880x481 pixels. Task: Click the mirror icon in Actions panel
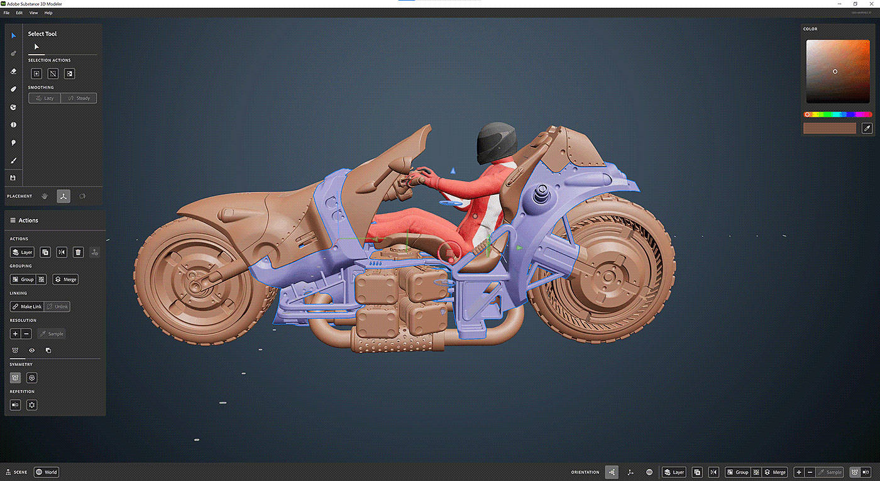(62, 252)
